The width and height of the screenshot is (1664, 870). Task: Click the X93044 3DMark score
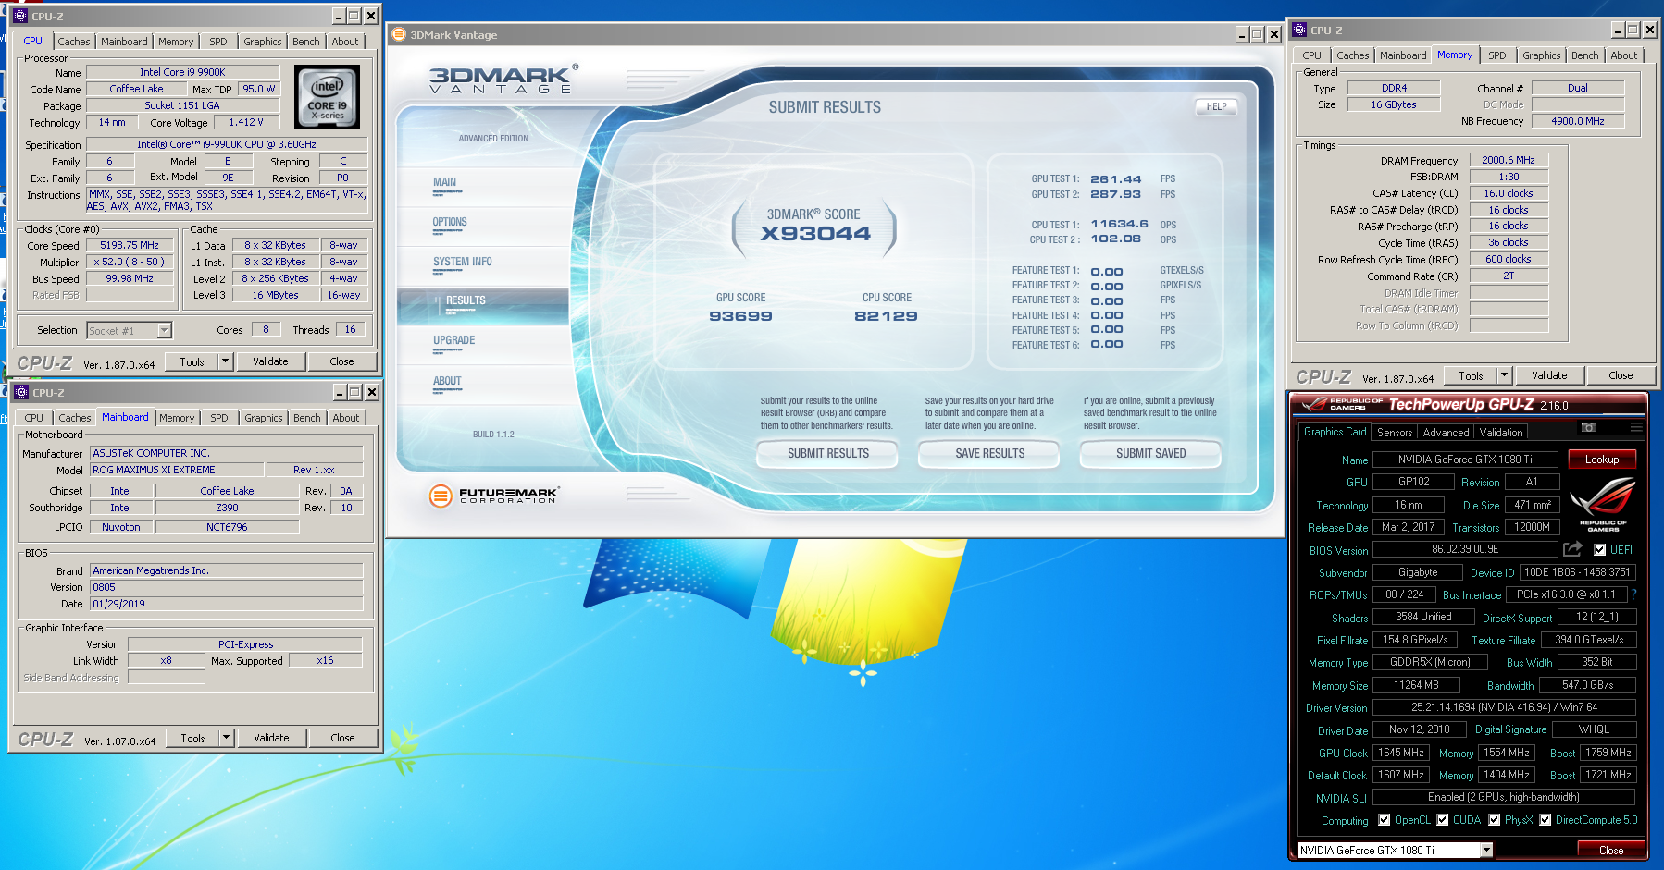click(815, 234)
